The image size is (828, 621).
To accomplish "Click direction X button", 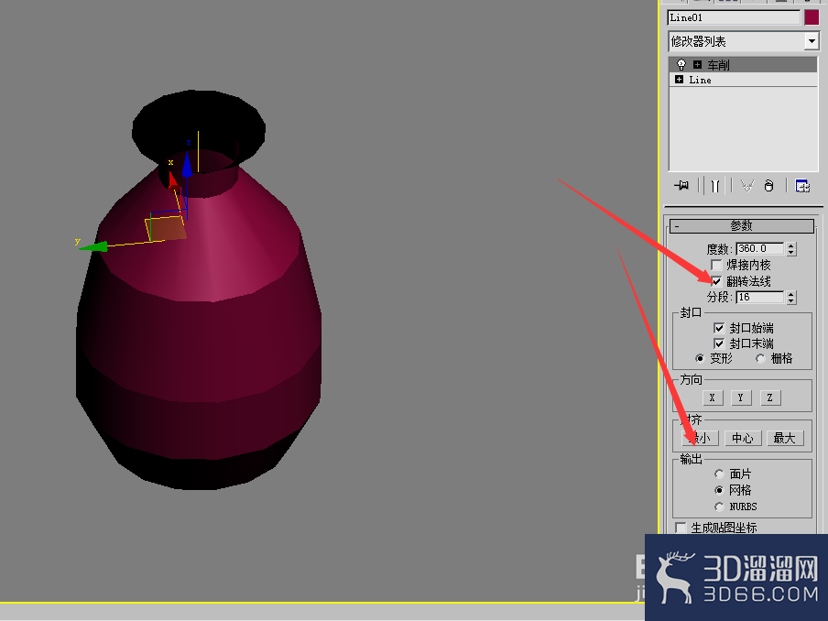I will coord(713,398).
